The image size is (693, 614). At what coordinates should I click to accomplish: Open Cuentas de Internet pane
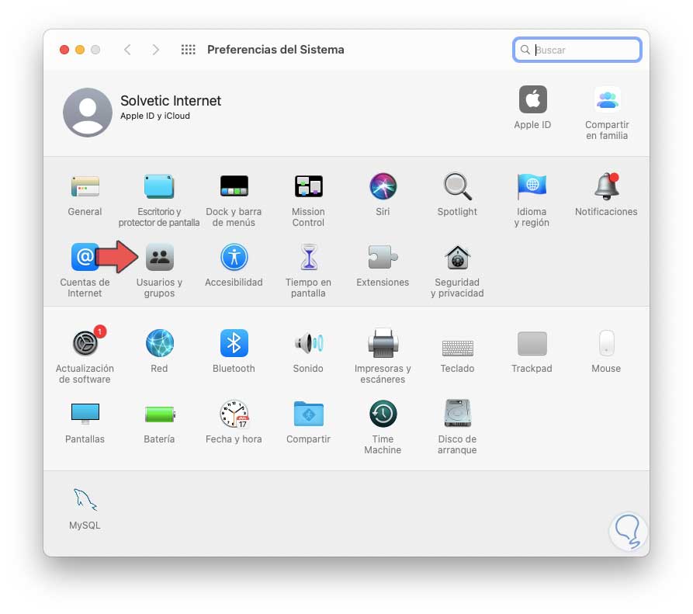85,257
